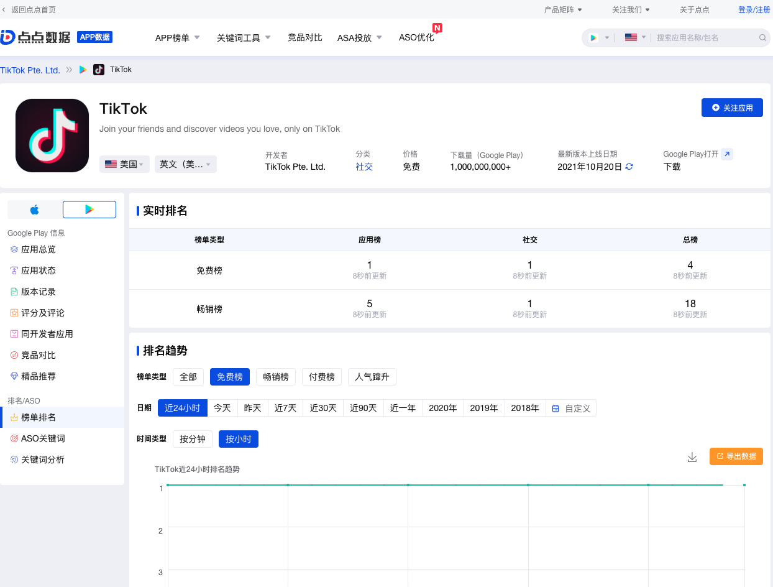Switch to Apple App Store platform tab
Viewport: 773px width, 587px height.
click(x=35, y=210)
